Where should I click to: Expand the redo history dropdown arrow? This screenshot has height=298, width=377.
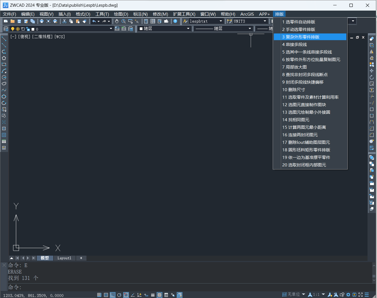tap(109, 21)
